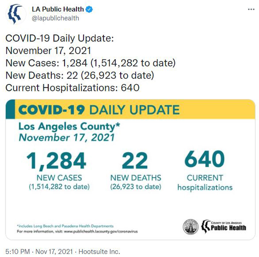Click the 1,284 new cases figure
Viewport: 259px width, 257px height.
click(56, 161)
